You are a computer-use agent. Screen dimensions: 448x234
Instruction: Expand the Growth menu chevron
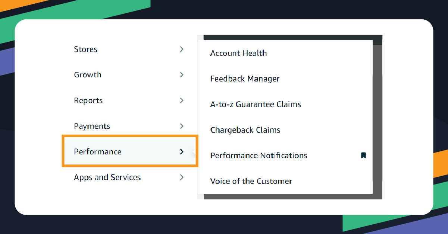[182, 75]
